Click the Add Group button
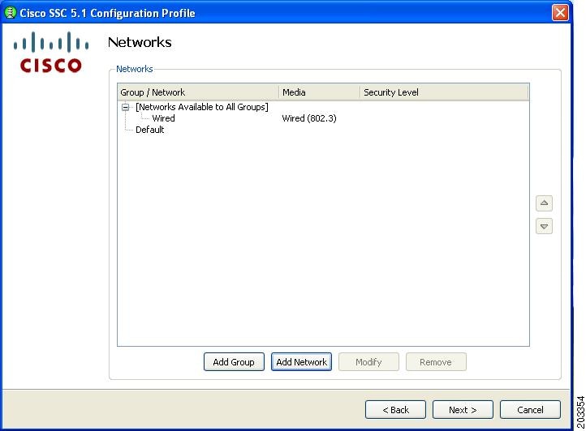Viewport: 586px width, 431px height. point(234,361)
